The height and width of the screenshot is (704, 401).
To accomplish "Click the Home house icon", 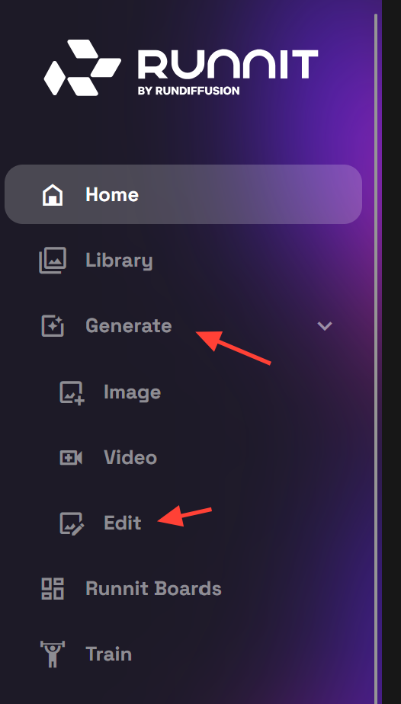I will coord(53,195).
